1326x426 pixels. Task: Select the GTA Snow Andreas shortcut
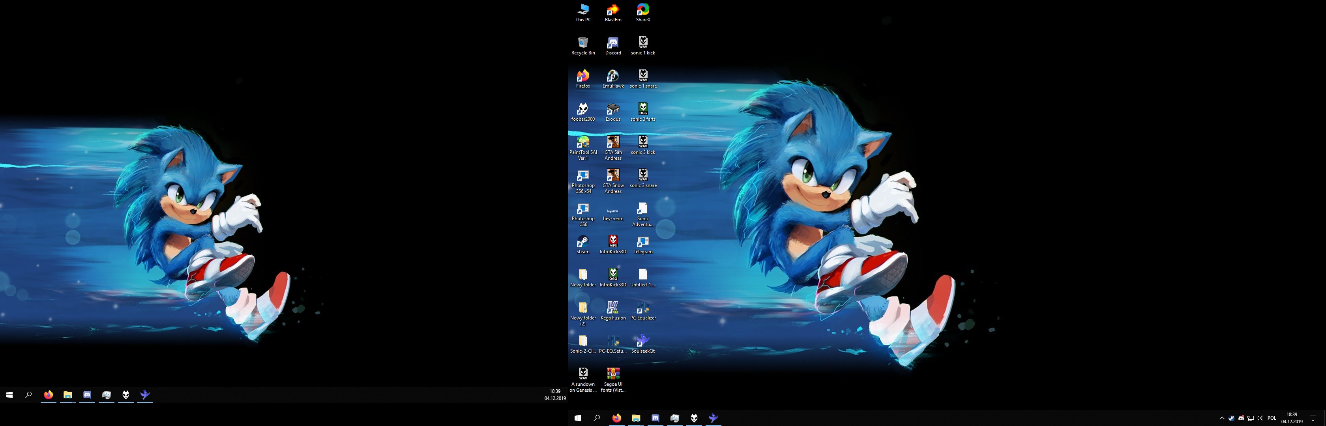[x=612, y=181]
